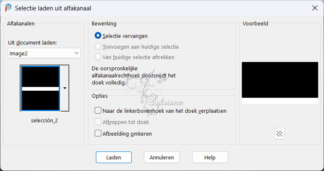Tick the Afknippen tot doek checkbox

tap(122, 122)
